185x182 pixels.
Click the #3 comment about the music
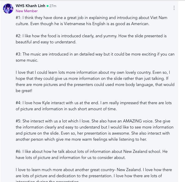click(95, 57)
